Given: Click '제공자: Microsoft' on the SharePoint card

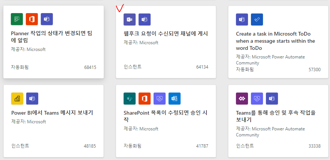Looking at the screenshot, I should 141,129.
